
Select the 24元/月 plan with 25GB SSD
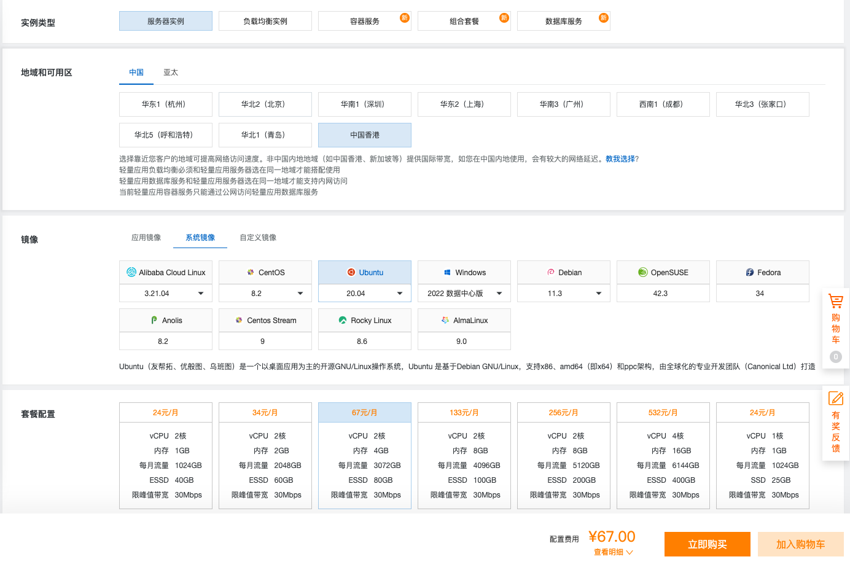pyautogui.click(x=763, y=456)
